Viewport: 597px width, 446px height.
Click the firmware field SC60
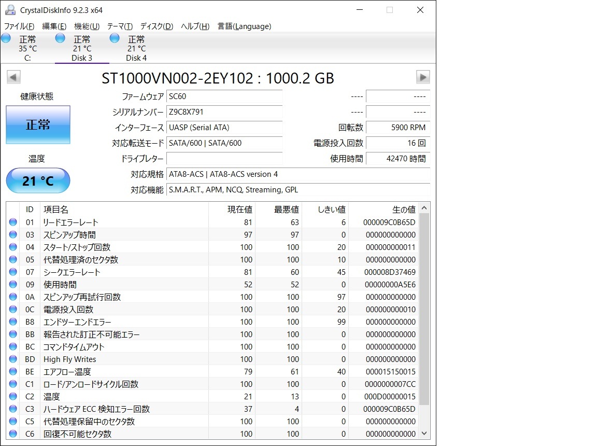(x=224, y=97)
